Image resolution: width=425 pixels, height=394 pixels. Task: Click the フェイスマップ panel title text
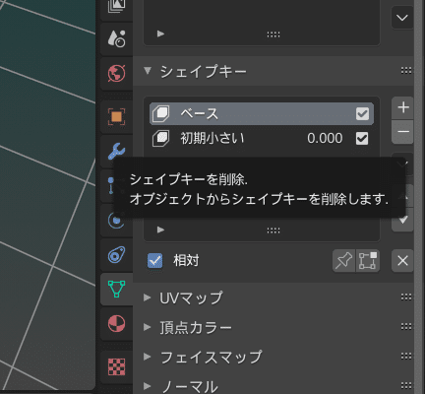coord(212,357)
